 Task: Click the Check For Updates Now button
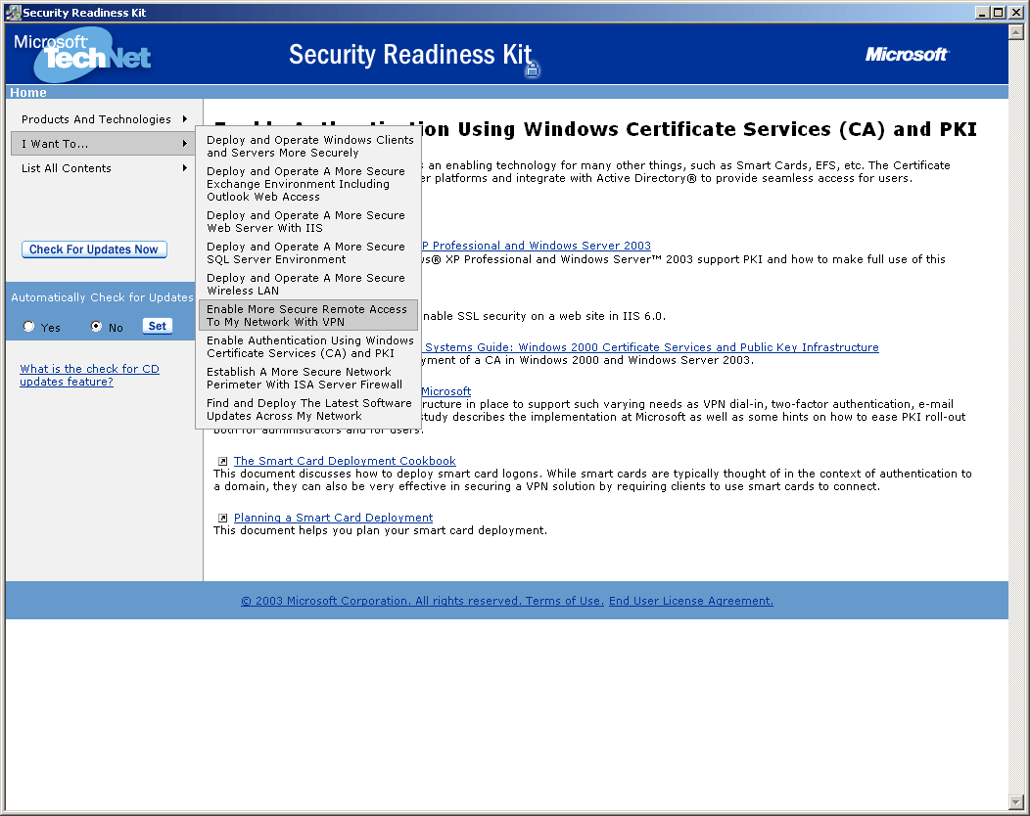(94, 249)
